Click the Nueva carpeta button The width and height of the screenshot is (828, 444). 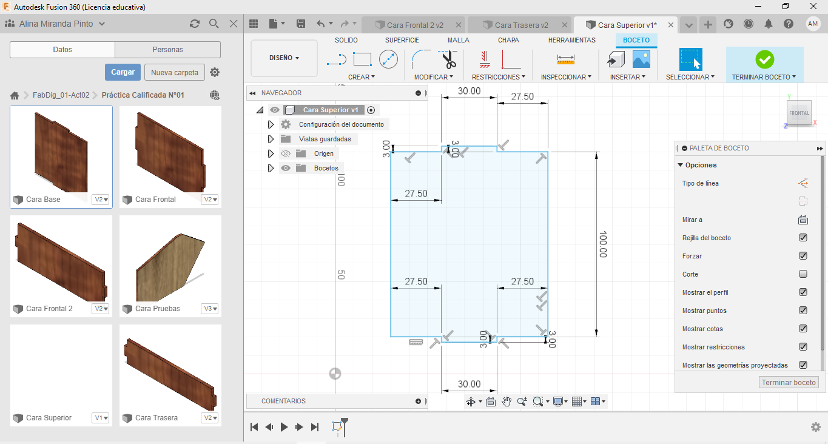pyautogui.click(x=174, y=72)
